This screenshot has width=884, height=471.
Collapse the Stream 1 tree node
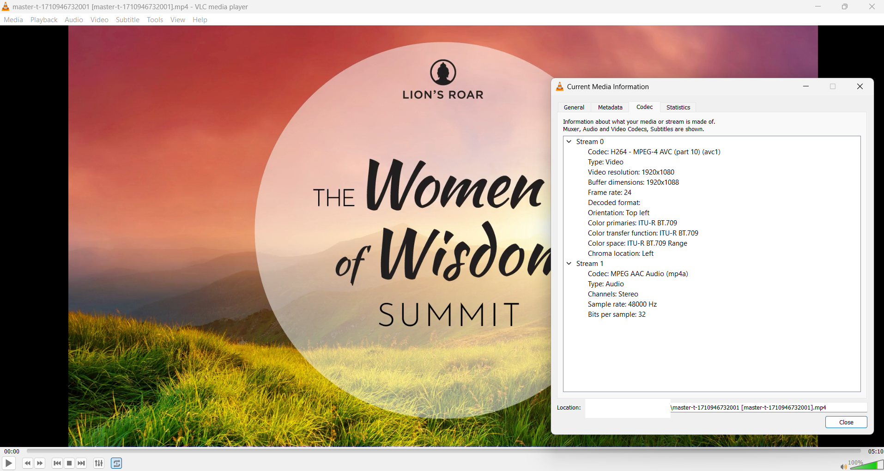(569, 264)
